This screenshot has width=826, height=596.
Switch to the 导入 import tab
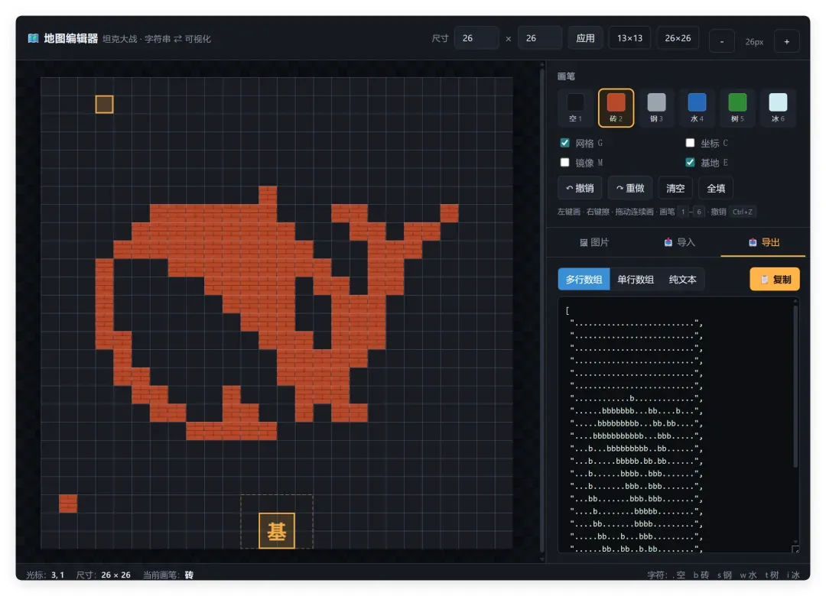(x=680, y=242)
